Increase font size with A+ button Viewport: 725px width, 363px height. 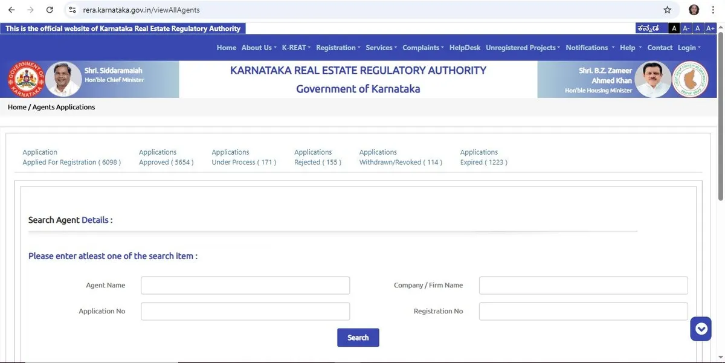pyautogui.click(x=710, y=28)
